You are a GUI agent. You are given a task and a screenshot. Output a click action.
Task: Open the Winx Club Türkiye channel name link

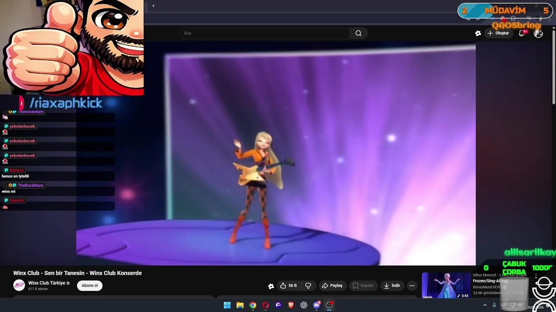[46, 283]
